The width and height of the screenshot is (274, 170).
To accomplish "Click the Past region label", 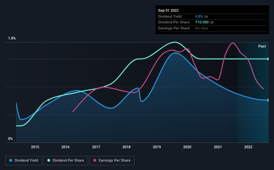I will click(x=262, y=46).
